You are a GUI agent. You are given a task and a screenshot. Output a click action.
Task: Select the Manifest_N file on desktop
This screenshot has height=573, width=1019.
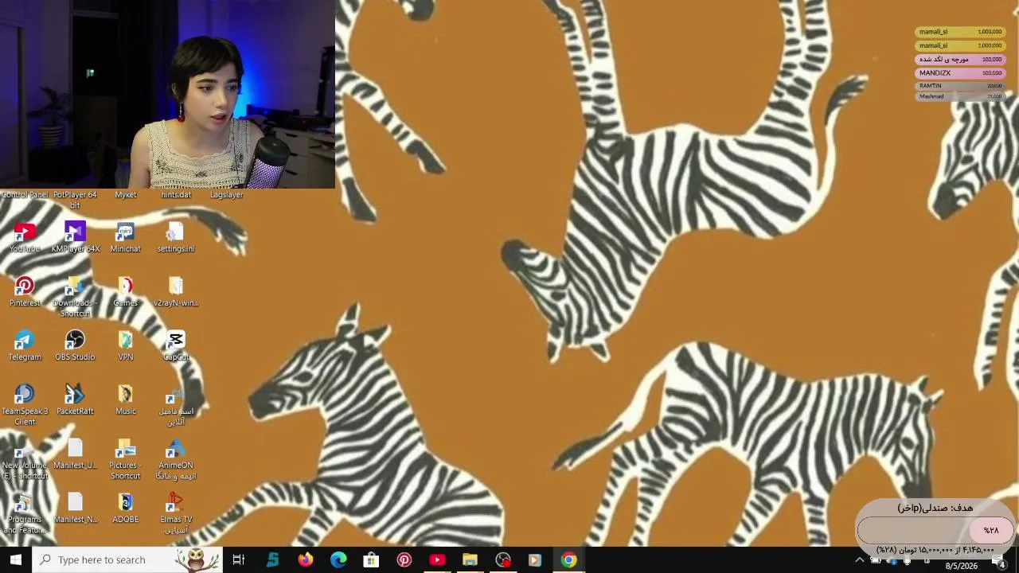tap(75, 509)
